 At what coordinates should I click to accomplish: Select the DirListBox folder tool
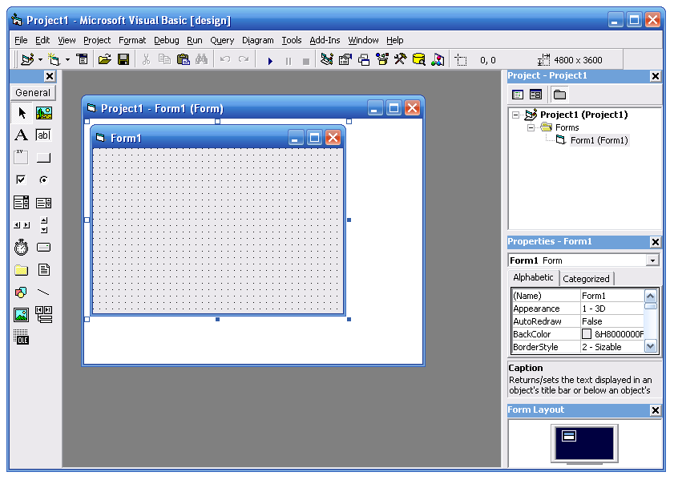point(21,270)
